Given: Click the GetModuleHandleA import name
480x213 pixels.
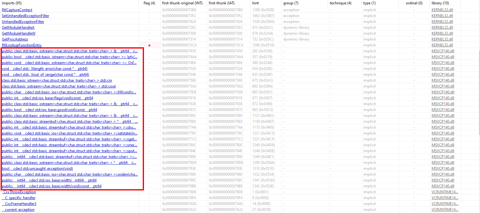Looking at the screenshot, I should click(x=18, y=28).
